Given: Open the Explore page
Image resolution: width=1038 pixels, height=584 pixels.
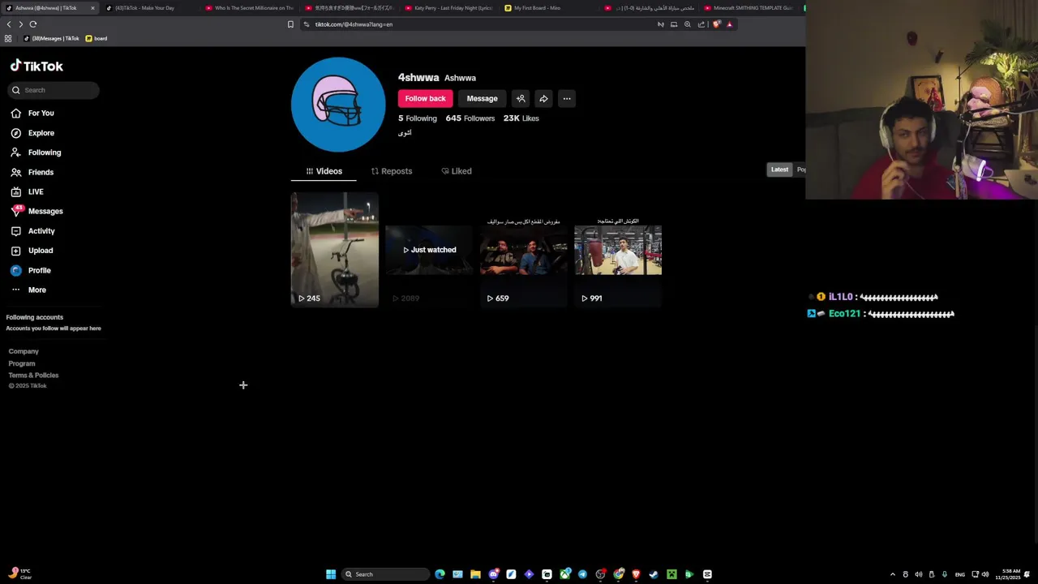Looking at the screenshot, I should tap(32, 133).
